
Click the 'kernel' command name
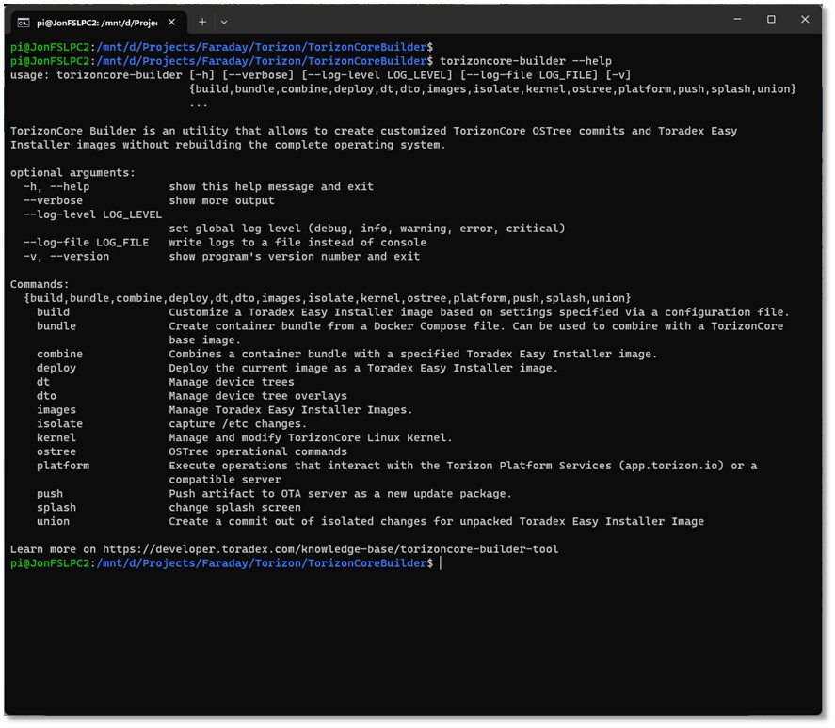[x=56, y=437]
